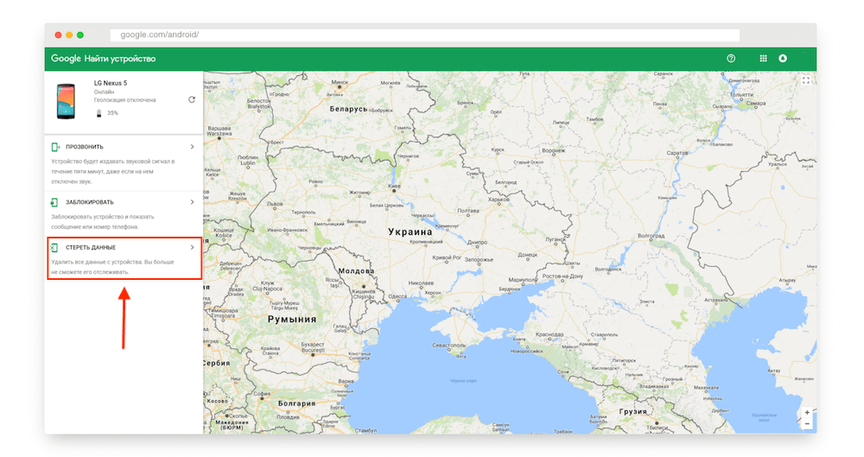Click the lock icon beside ЗАБЛОКИРОВАТЬ
Image resolution: width=864 pixels, height=457 pixels.
pyautogui.click(x=54, y=202)
